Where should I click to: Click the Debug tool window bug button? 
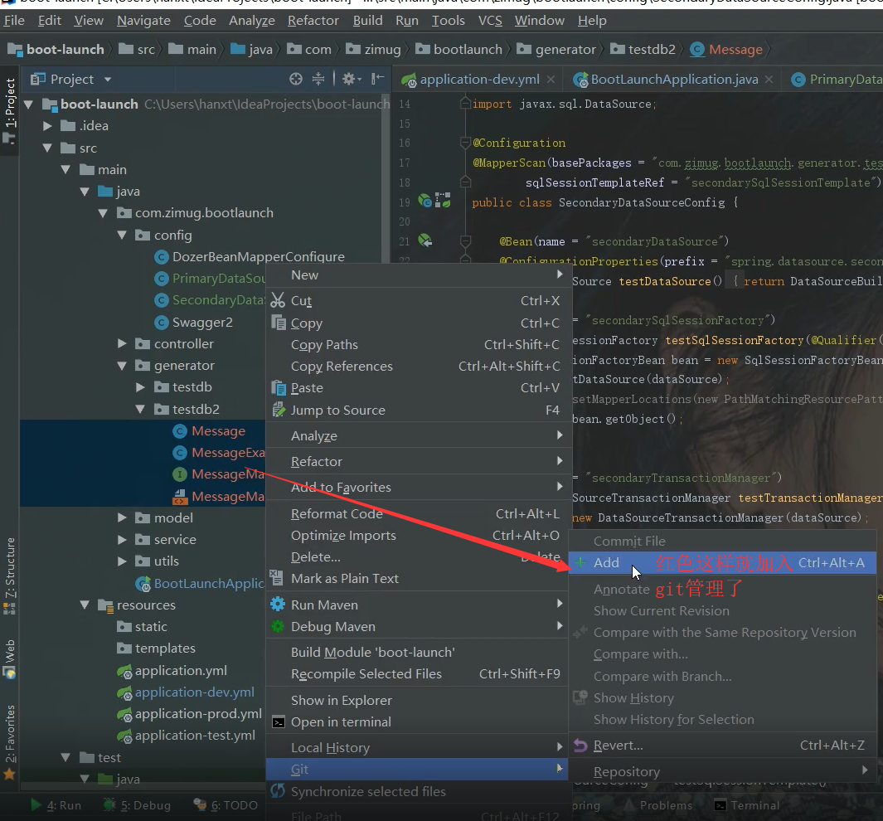137,805
